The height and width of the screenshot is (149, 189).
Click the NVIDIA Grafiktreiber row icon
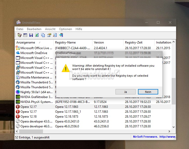point(18,97)
